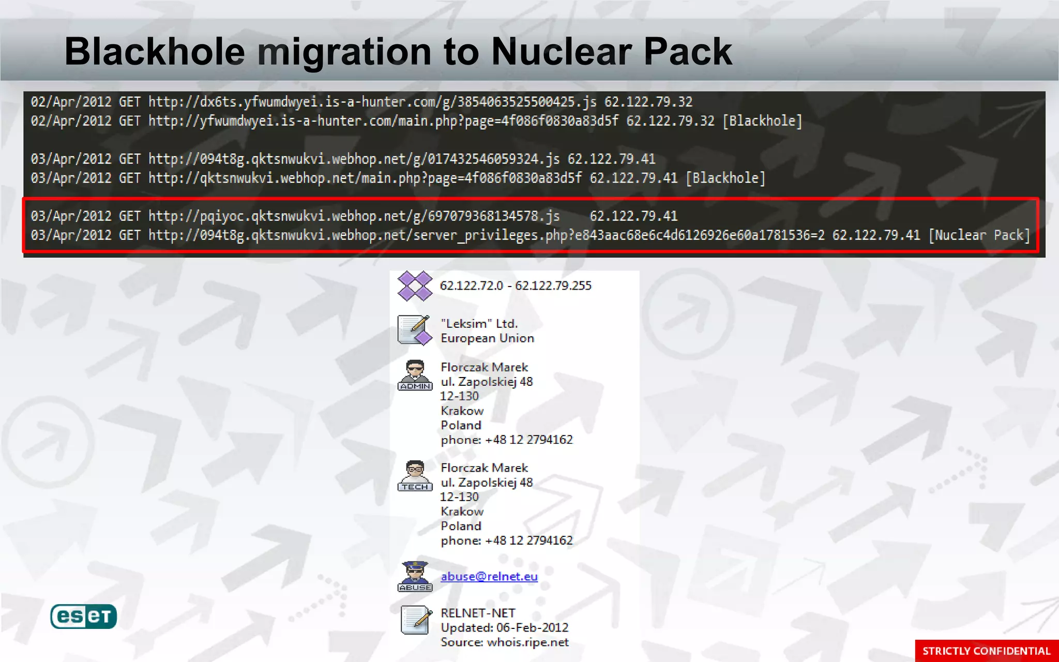
Task: Click Krakow in the ADMIN address
Action: pyautogui.click(x=462, y=411)
